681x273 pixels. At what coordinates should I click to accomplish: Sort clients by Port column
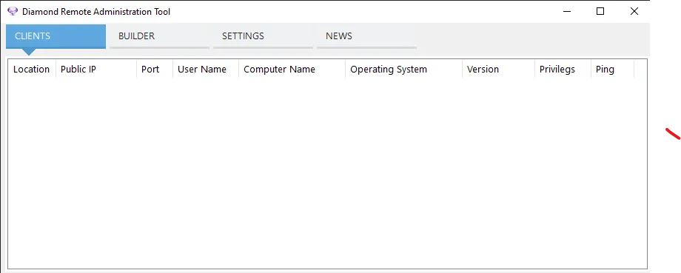point(155,70)
